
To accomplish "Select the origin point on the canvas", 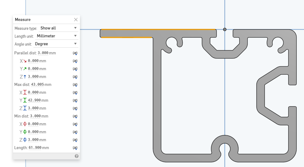I will click(x=225, y=29).
